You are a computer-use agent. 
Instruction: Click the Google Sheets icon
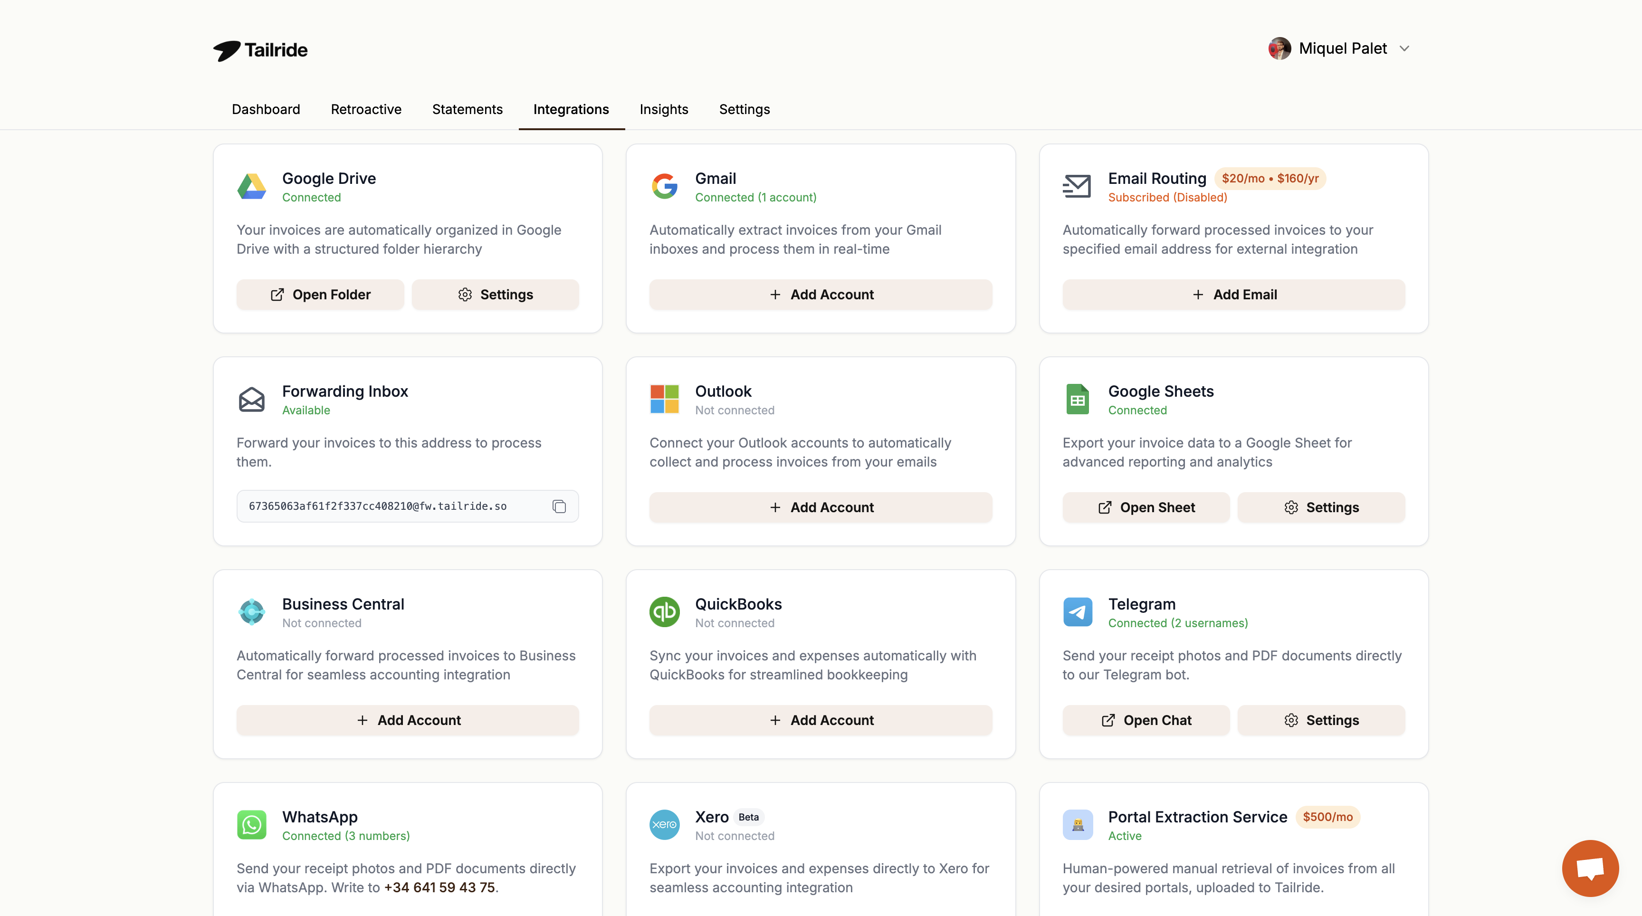point(1077,399)
